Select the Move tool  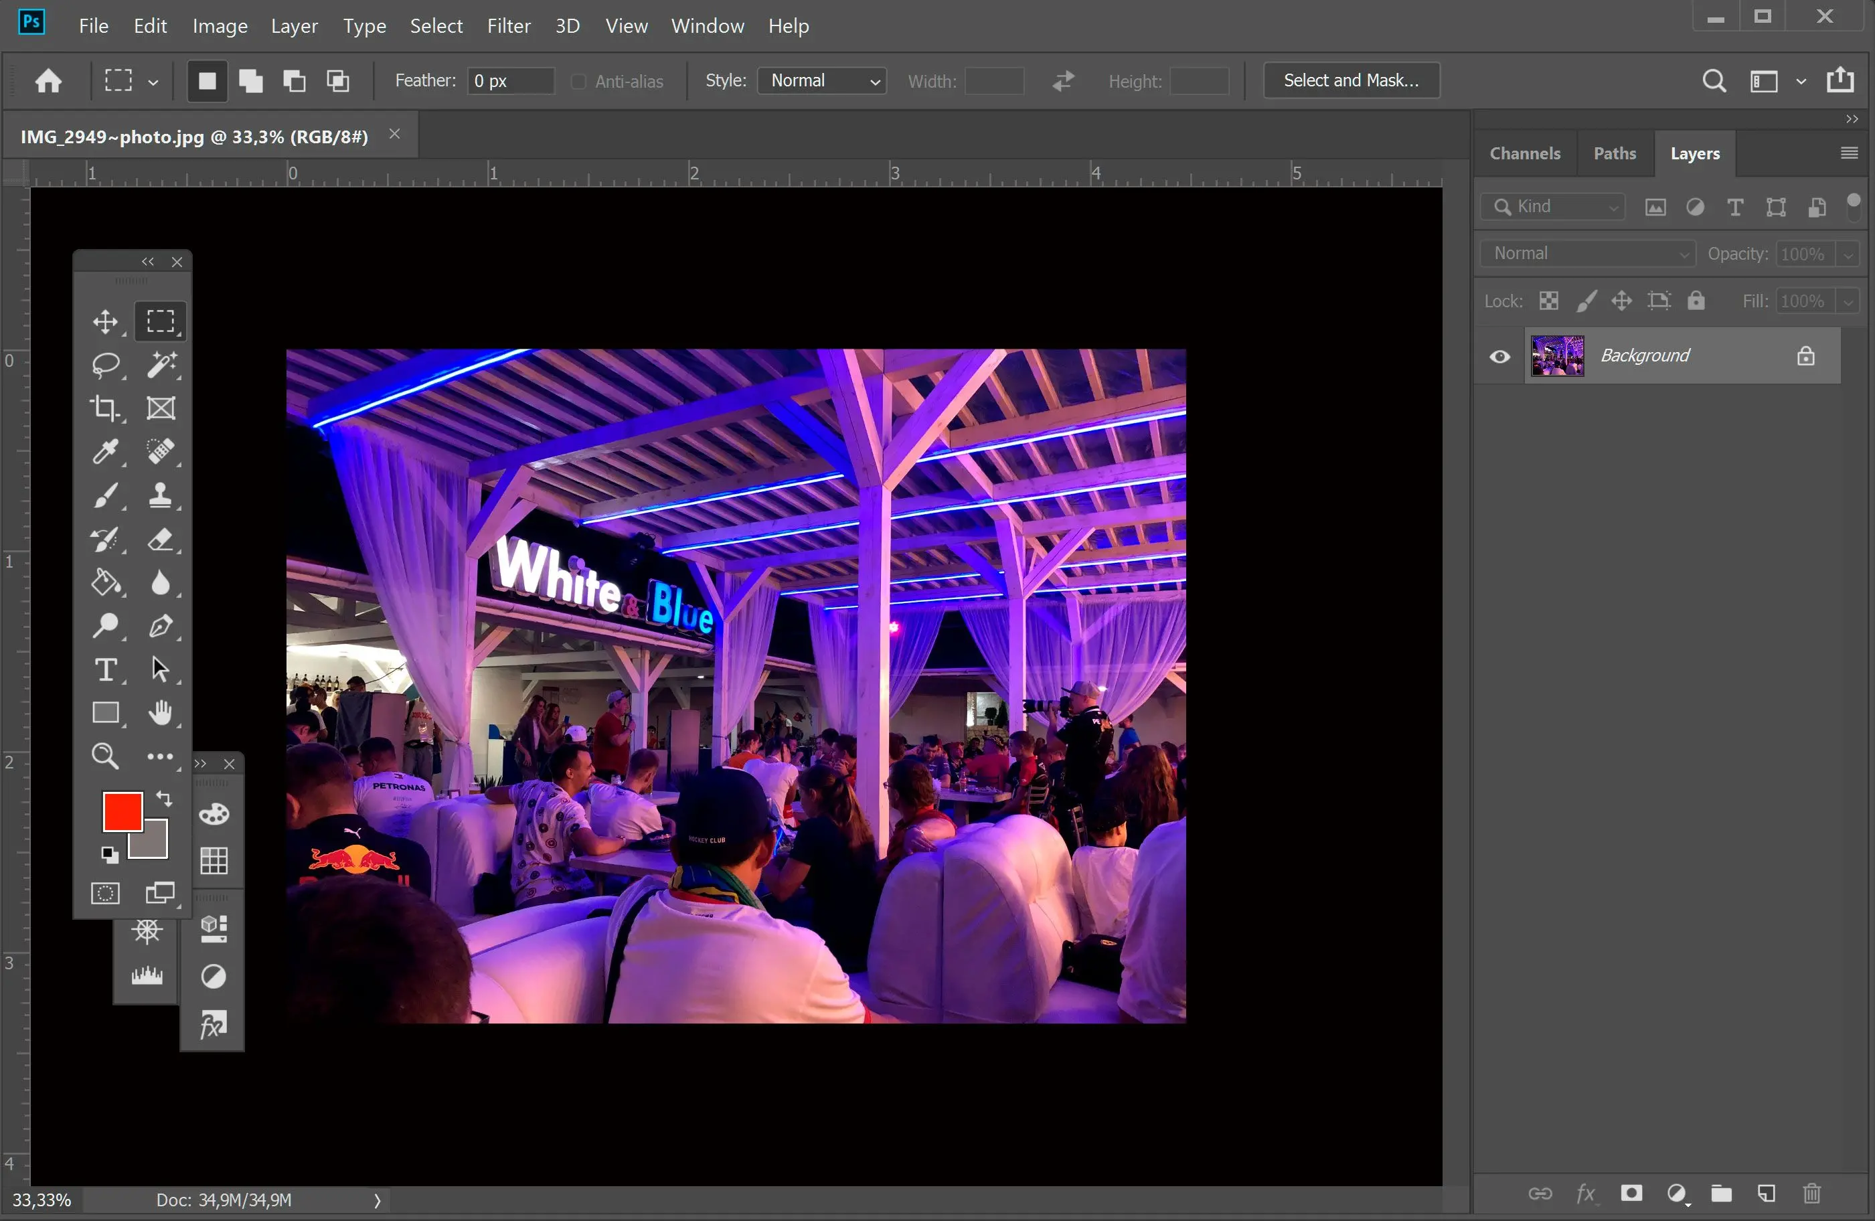(105, 320)
